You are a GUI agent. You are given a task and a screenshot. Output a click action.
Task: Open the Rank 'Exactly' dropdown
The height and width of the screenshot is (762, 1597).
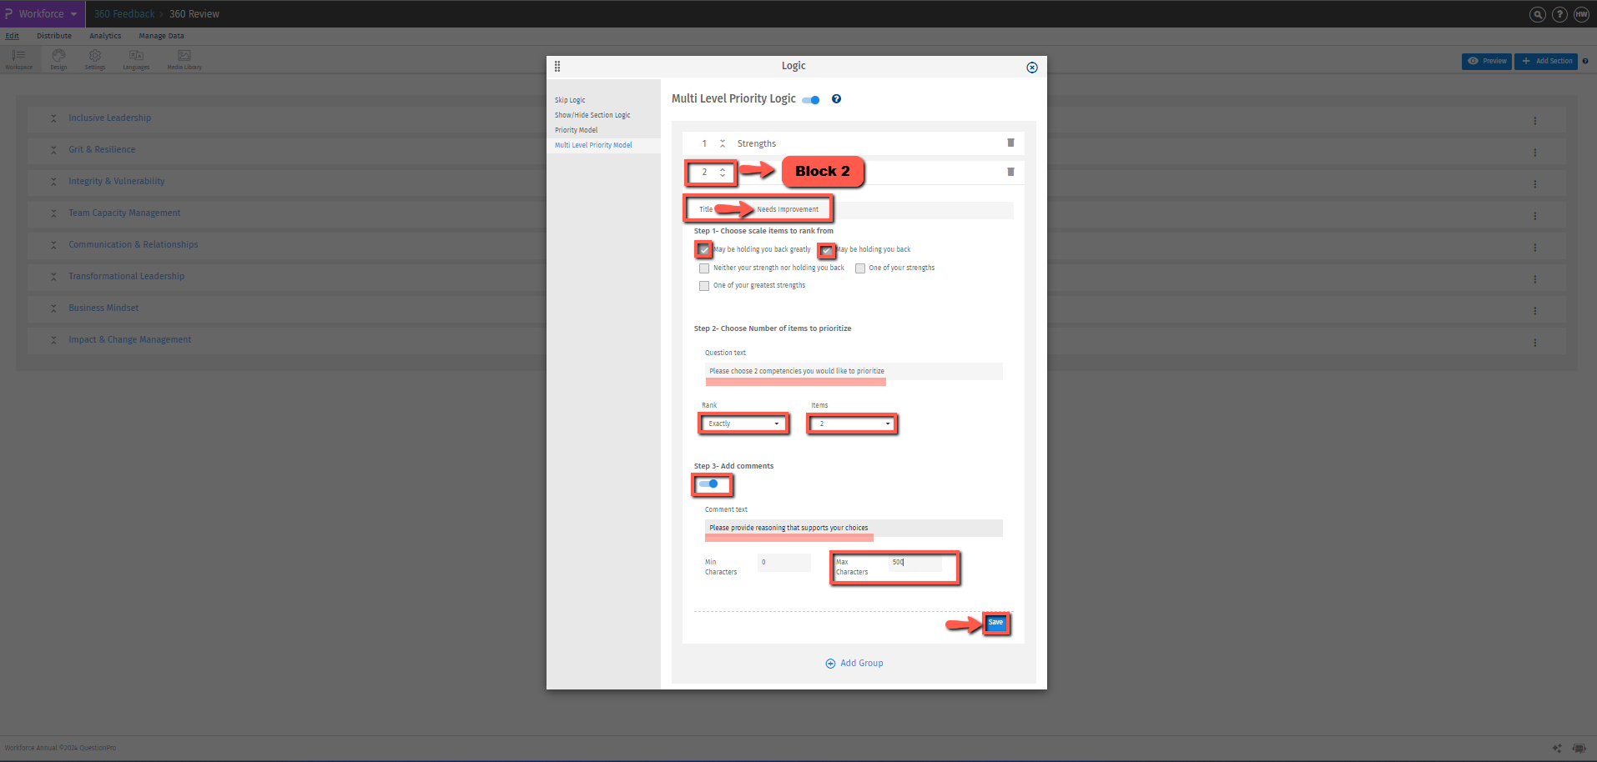point(743,424)
